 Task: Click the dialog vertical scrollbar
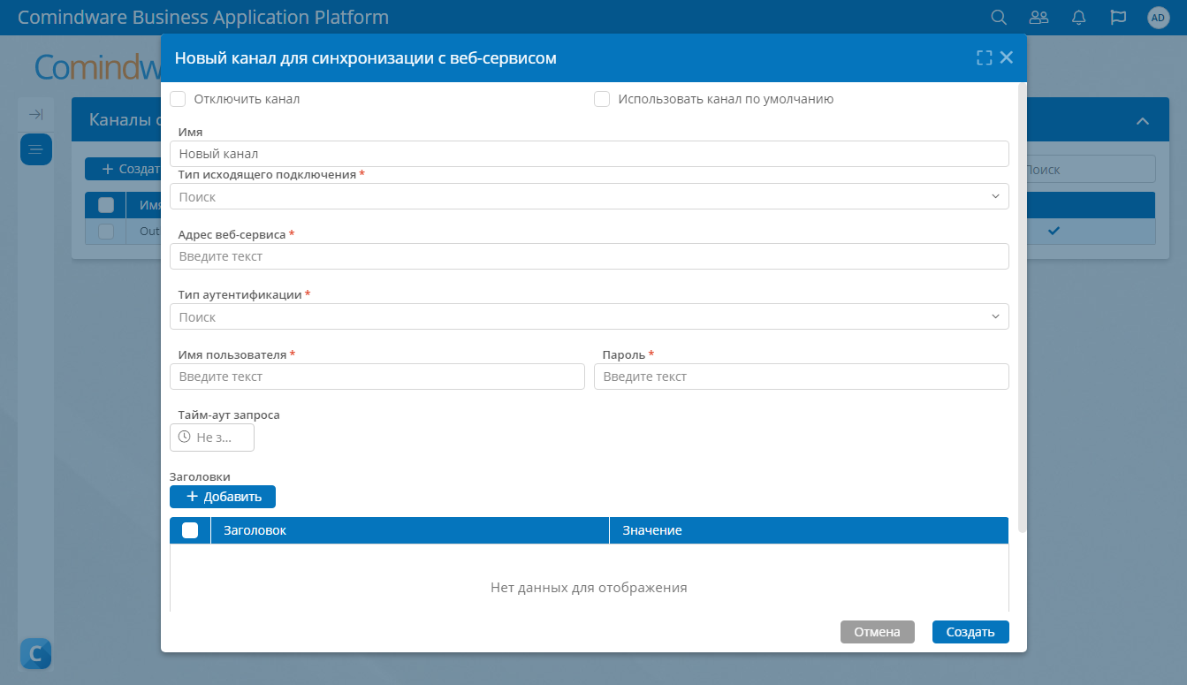pos(1023,308)
